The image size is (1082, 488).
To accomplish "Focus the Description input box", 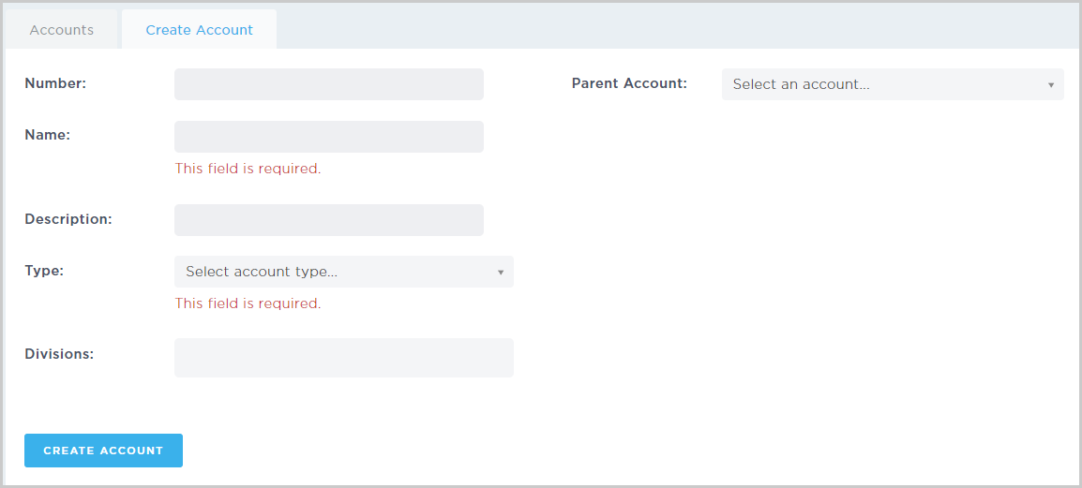I will click(x=328, y=220).
